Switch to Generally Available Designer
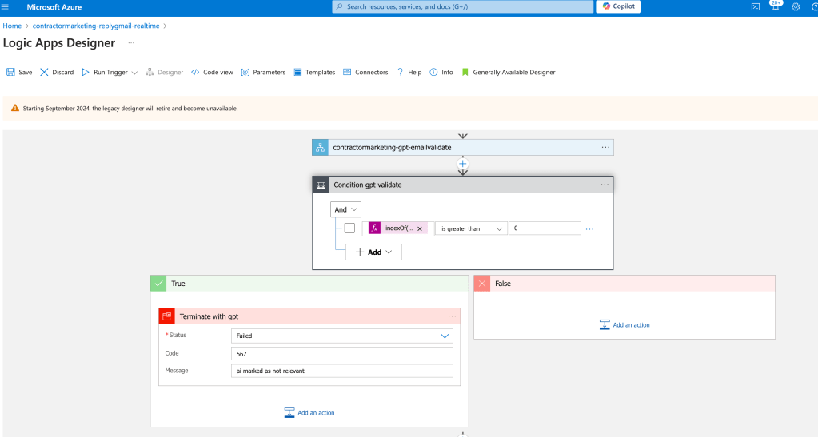Screen dimensions: 818x437 point(509,72)
